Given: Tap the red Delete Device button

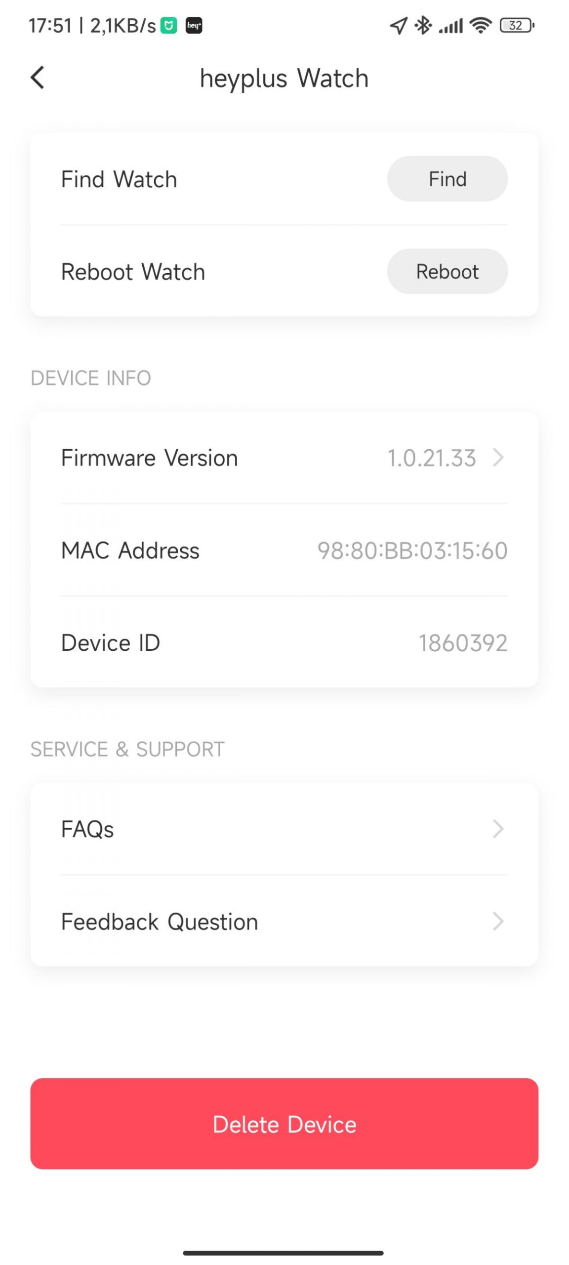Looking at the screenshot, I should (x=284, y=1124).
